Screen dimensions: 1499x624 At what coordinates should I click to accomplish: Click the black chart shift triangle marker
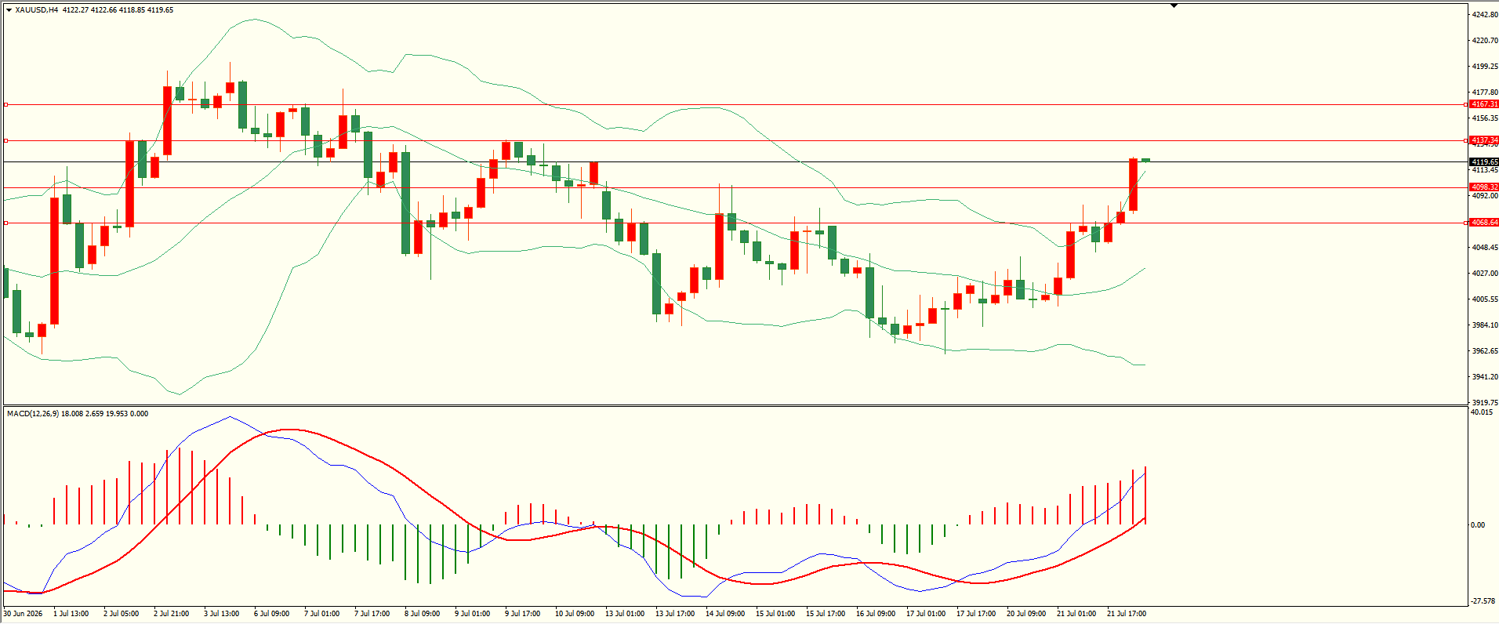pyautogui.click(x=1174, y=5)
